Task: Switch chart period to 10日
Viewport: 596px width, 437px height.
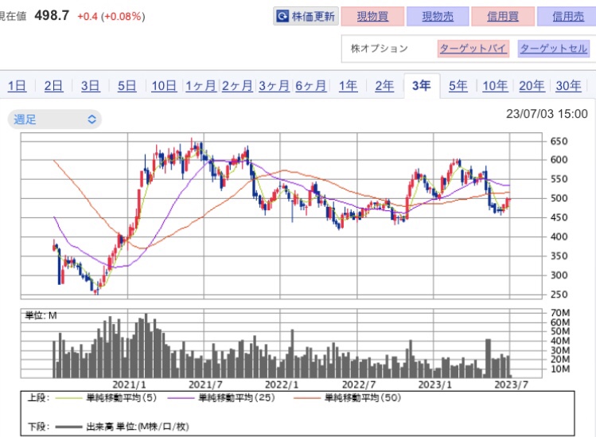Action: point(164,86)
